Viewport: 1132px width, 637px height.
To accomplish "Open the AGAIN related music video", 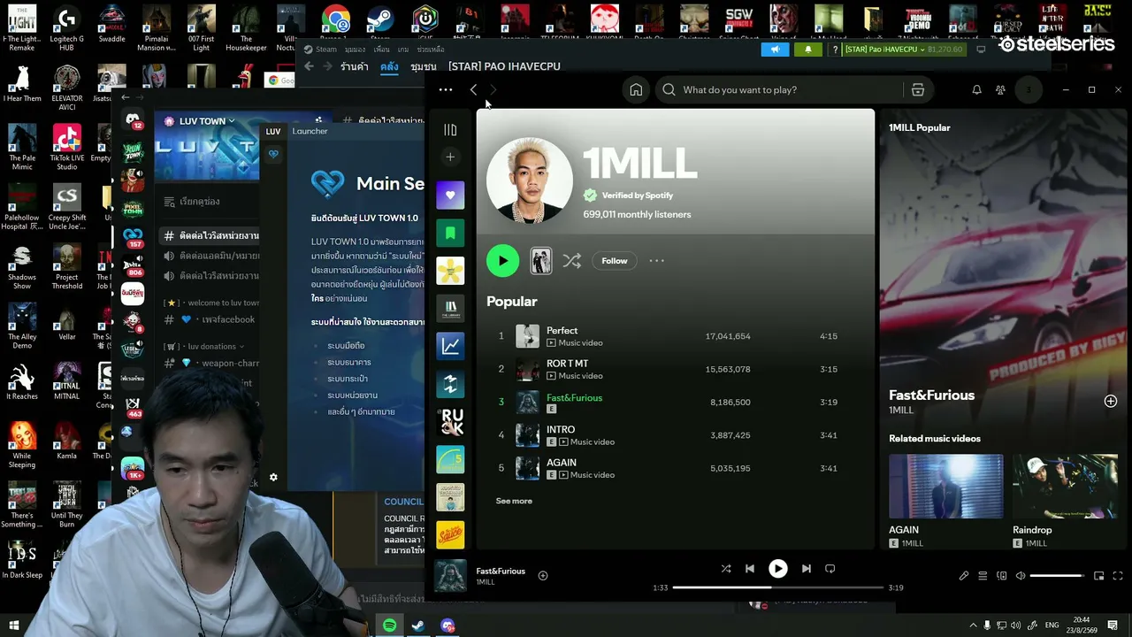I will [946, 486].
